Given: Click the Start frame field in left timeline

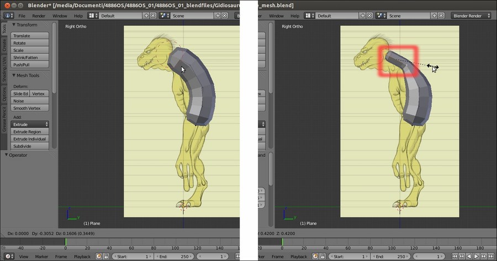Looking at the screenshot, I should 133,256.
